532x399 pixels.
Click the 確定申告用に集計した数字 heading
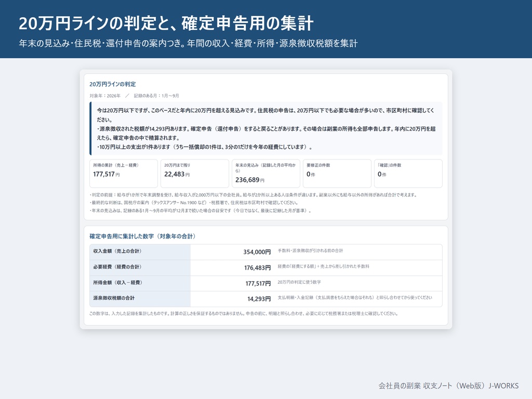pyautogui.click(x=142, y=236)
